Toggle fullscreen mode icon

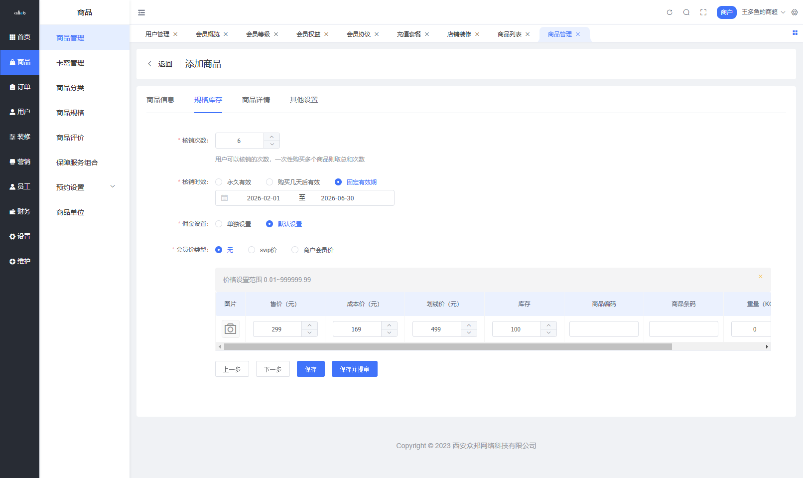[703, 12]
